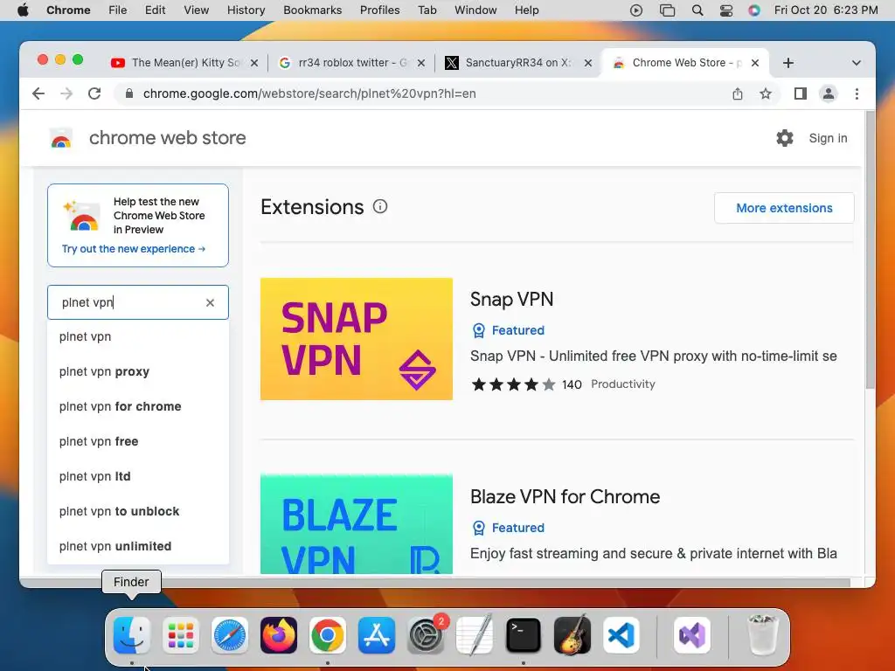Image resolution: width=895 pixels, height=671 pixels.
Task: Click Try out the new experience link
Action: point(134,249)
